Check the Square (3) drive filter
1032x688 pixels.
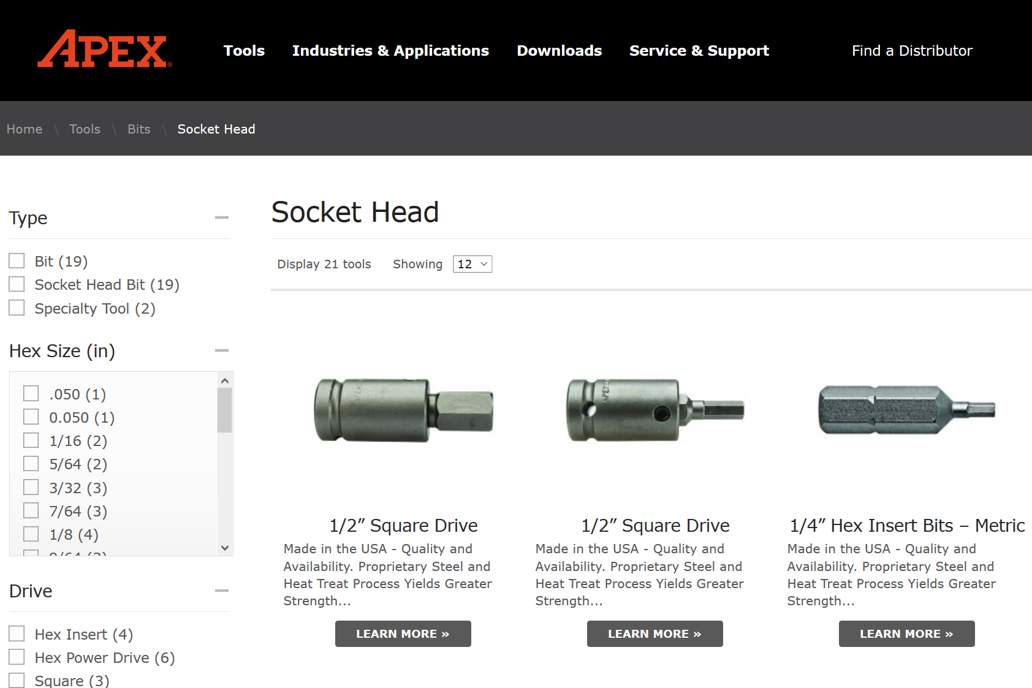click(x=17, y=680)
